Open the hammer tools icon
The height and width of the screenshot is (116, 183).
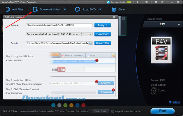pos(147,2)
